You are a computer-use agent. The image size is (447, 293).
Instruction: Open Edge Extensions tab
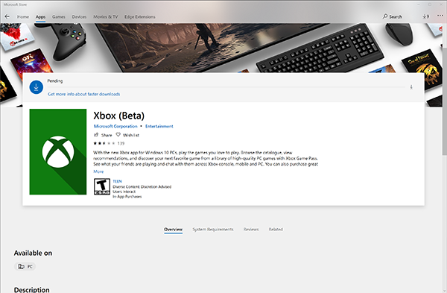[140, 17]
